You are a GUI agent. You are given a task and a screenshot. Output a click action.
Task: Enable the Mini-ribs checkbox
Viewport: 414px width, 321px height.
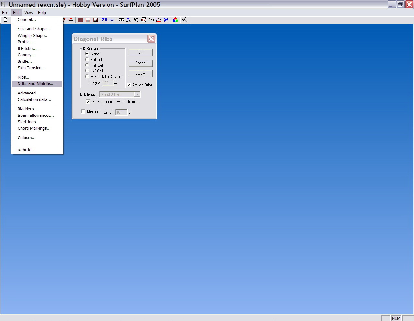[x=84, y=112]
